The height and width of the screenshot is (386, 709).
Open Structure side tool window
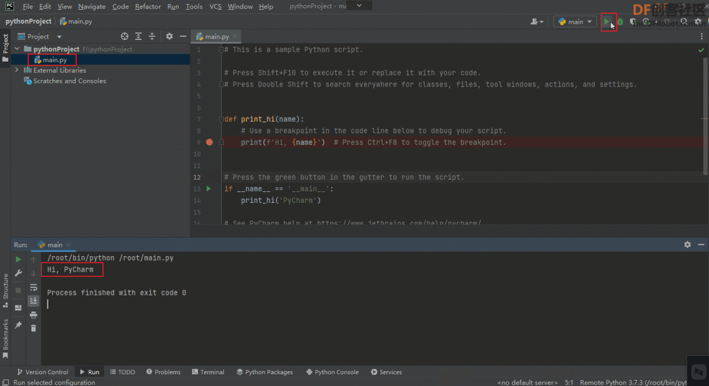tap(5, 289)
